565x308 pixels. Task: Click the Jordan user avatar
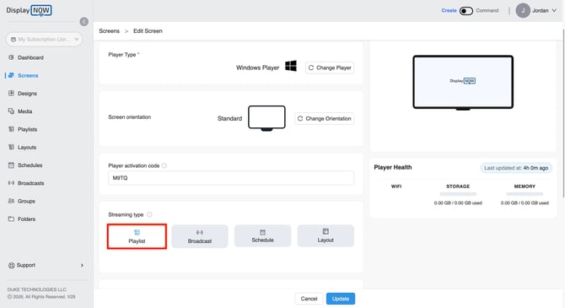(523, 10)
